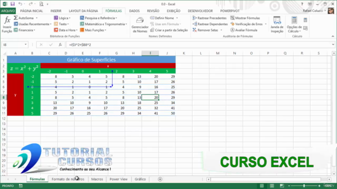
Task: Open the Macros sheet tab
Action: tap(97, 179)
